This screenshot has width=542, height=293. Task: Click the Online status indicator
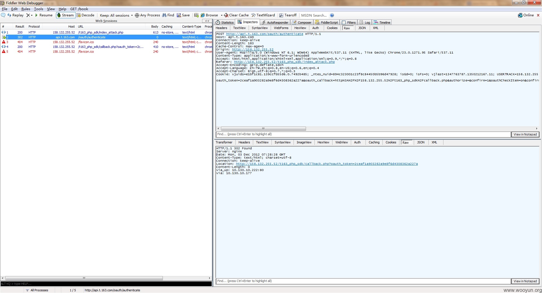click(x=526, y=15)
